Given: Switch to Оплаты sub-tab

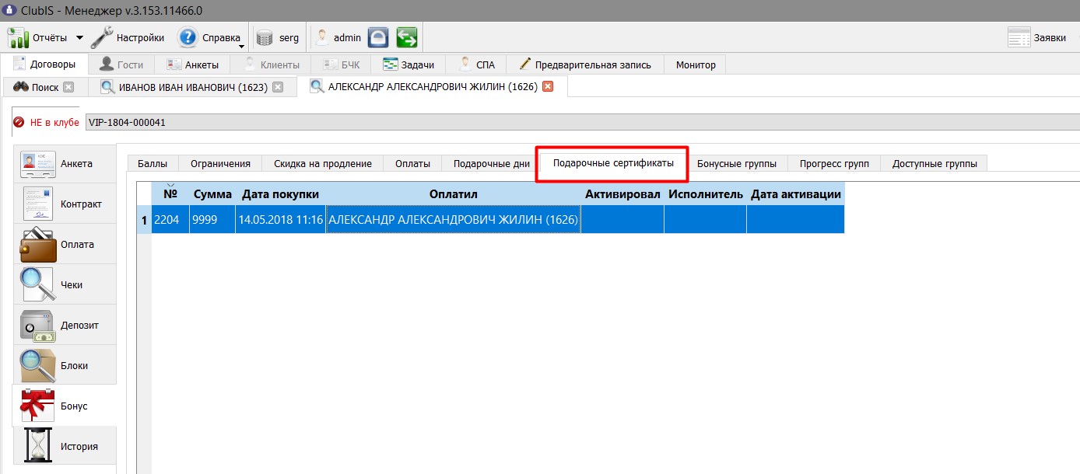Looking at the screenshot, I should (412, 163).
